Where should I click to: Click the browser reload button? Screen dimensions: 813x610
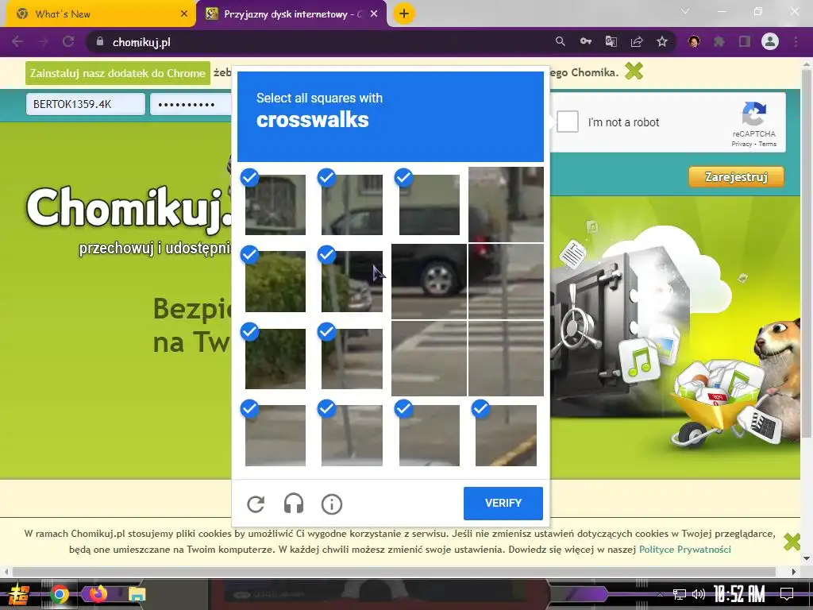68,41
